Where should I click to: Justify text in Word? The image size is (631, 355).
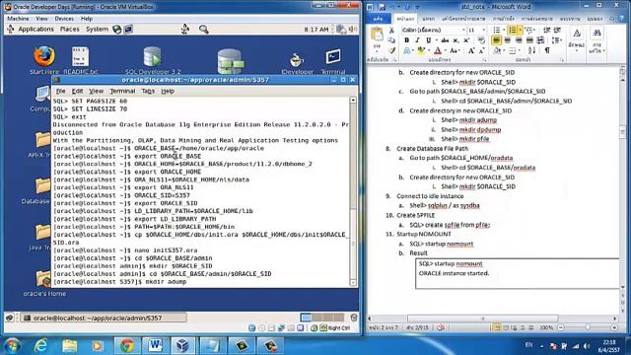[x=529, y=40]
